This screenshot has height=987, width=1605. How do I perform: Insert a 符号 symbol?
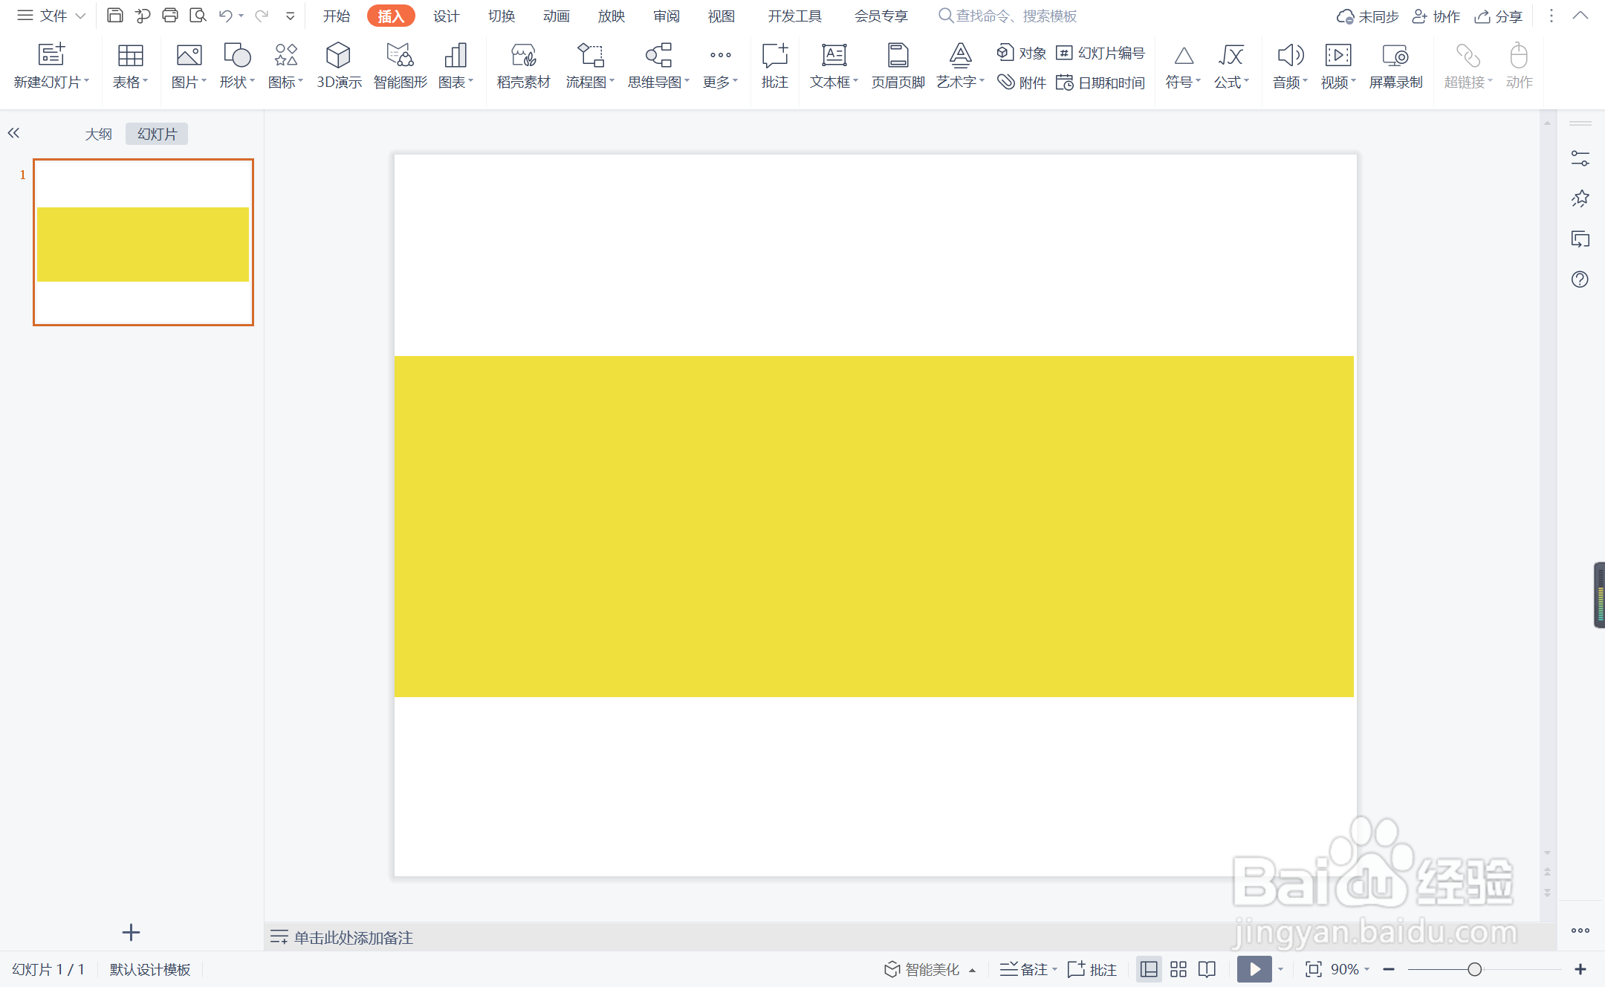click(1183, 65)
